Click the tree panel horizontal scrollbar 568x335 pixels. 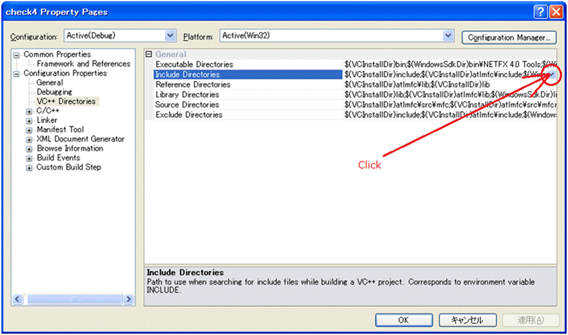point(74,299)
